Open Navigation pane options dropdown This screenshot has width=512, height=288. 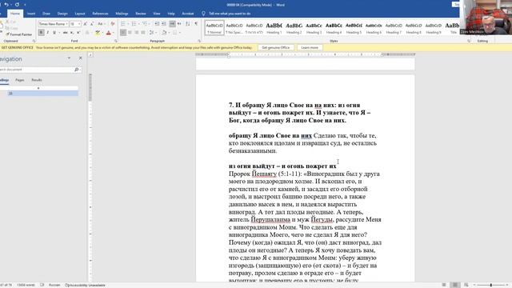[x=69, y=58]
